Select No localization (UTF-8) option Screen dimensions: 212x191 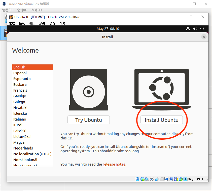(32, 154)
